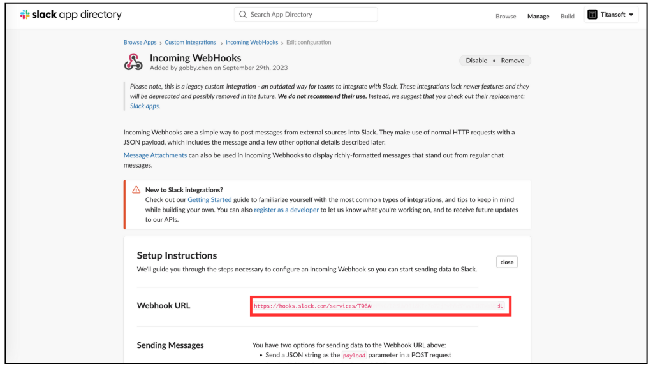Expand the Titansoft workspace dropdown

(x=611, y=15)
